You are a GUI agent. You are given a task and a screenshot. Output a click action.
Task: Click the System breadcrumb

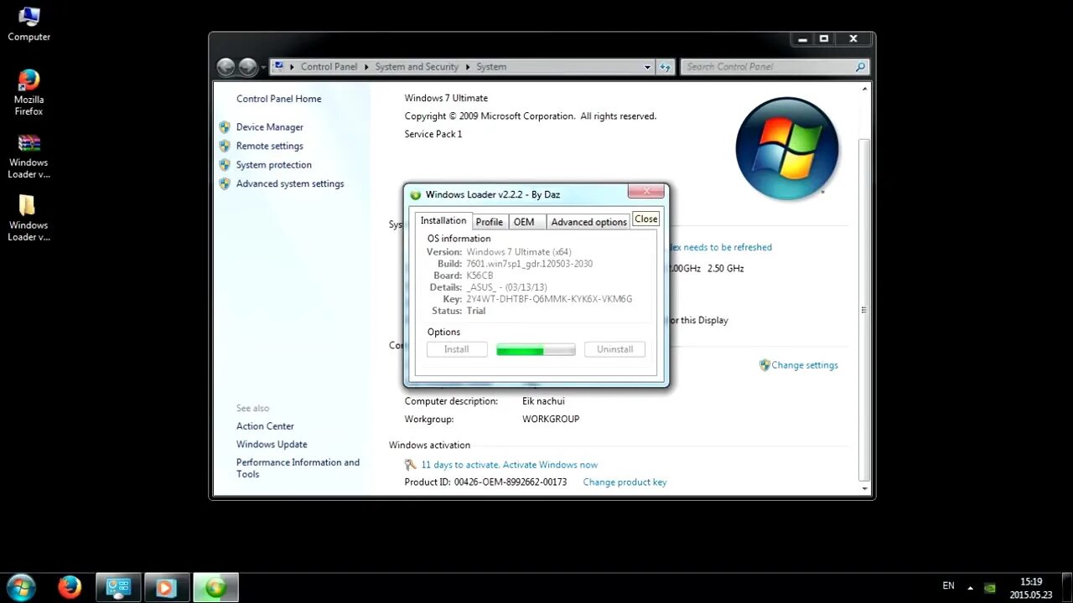[x=491, y=67]
